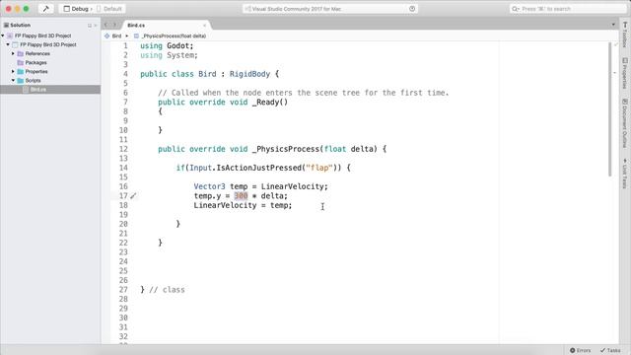Image resolution: width=631 pixels, height=355 pixels.
Task: Close the Solution pad
Action: click(x=96, y=26)
